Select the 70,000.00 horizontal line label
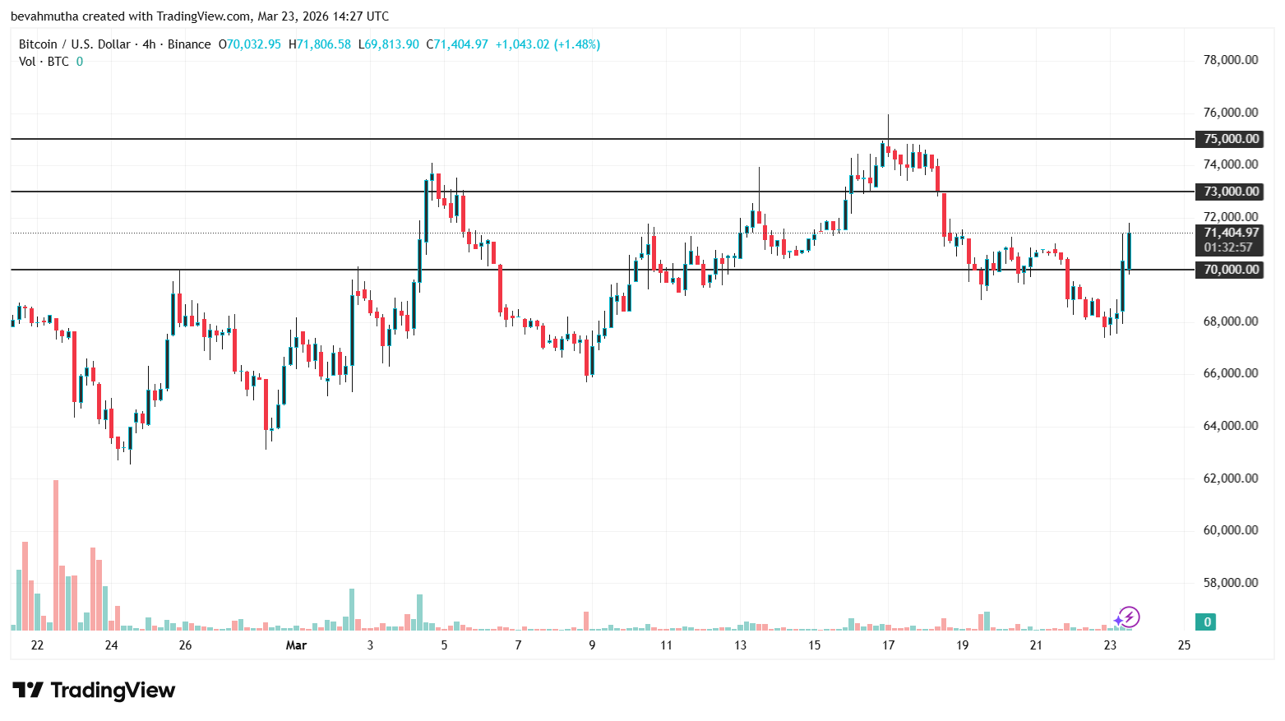This screenshot has height=721, width=1285. click(1230, 270)
